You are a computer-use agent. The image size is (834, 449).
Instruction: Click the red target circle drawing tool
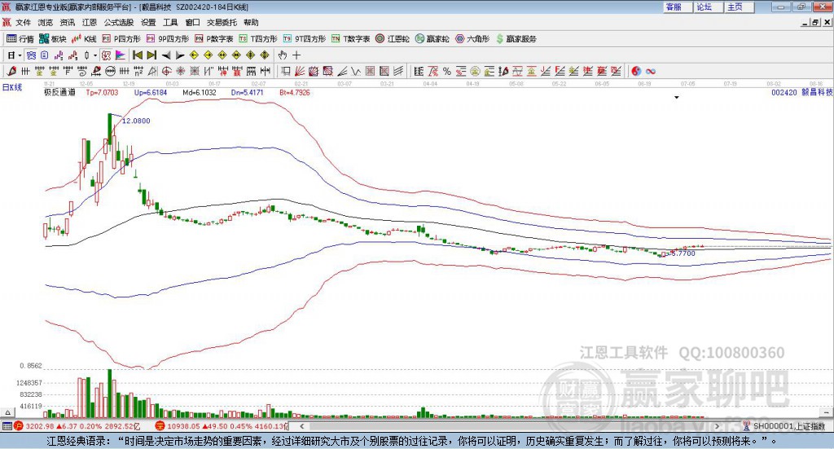click(x=166, y=71)
